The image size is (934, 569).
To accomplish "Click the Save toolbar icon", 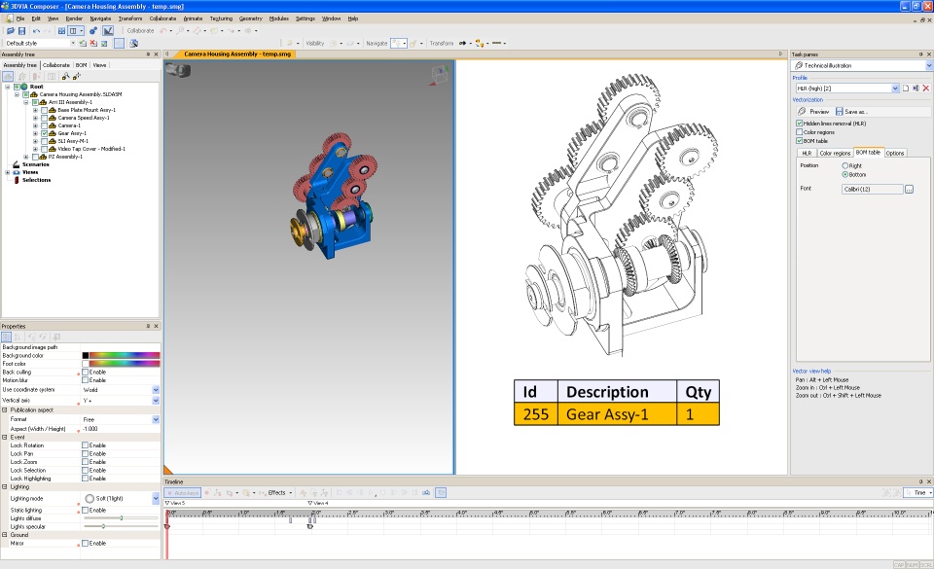I will click(x=22, y=30).
